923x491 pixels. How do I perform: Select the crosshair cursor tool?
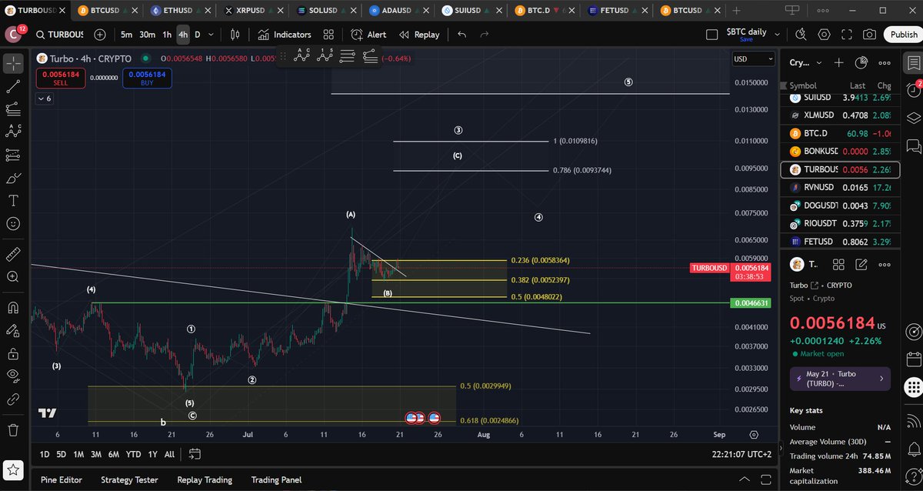13,64
